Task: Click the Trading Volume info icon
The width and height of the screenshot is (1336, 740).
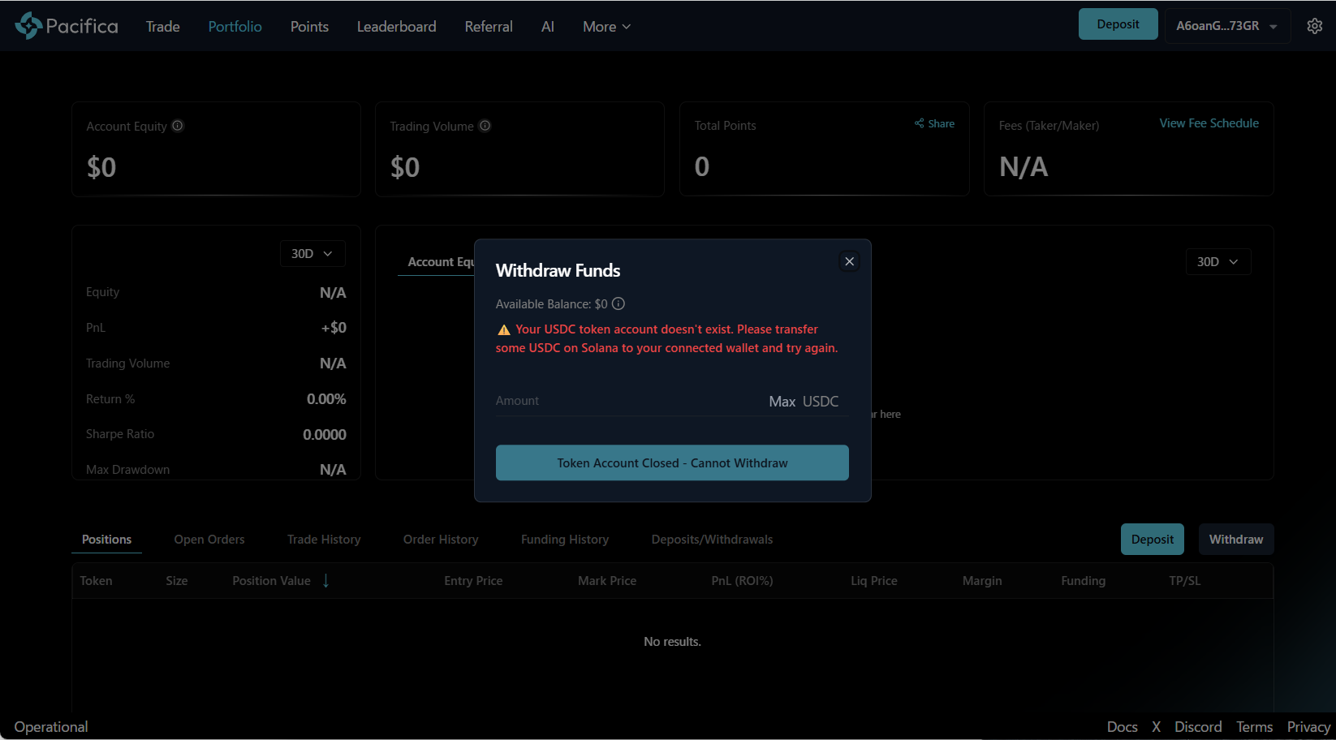Action: click(x=485, y=126)
